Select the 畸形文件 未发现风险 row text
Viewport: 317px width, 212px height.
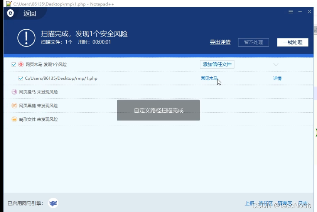pos(39,119)
